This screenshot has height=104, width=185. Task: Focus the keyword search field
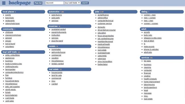click(x=54, y=3)
